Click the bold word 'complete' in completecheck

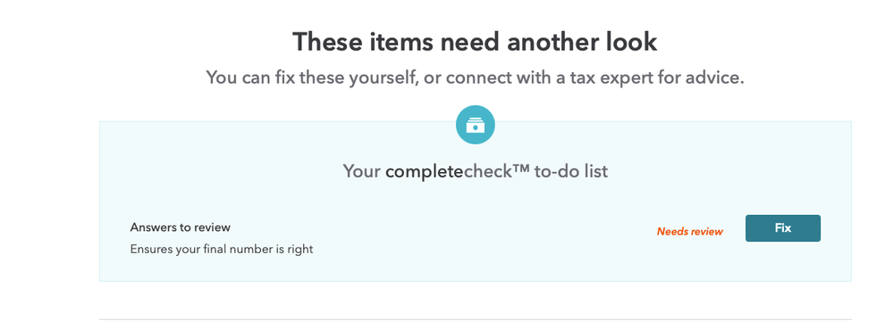tap(425, 171)
